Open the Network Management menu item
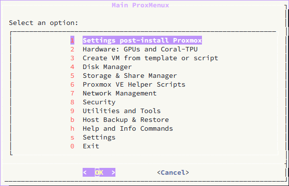 120,93
